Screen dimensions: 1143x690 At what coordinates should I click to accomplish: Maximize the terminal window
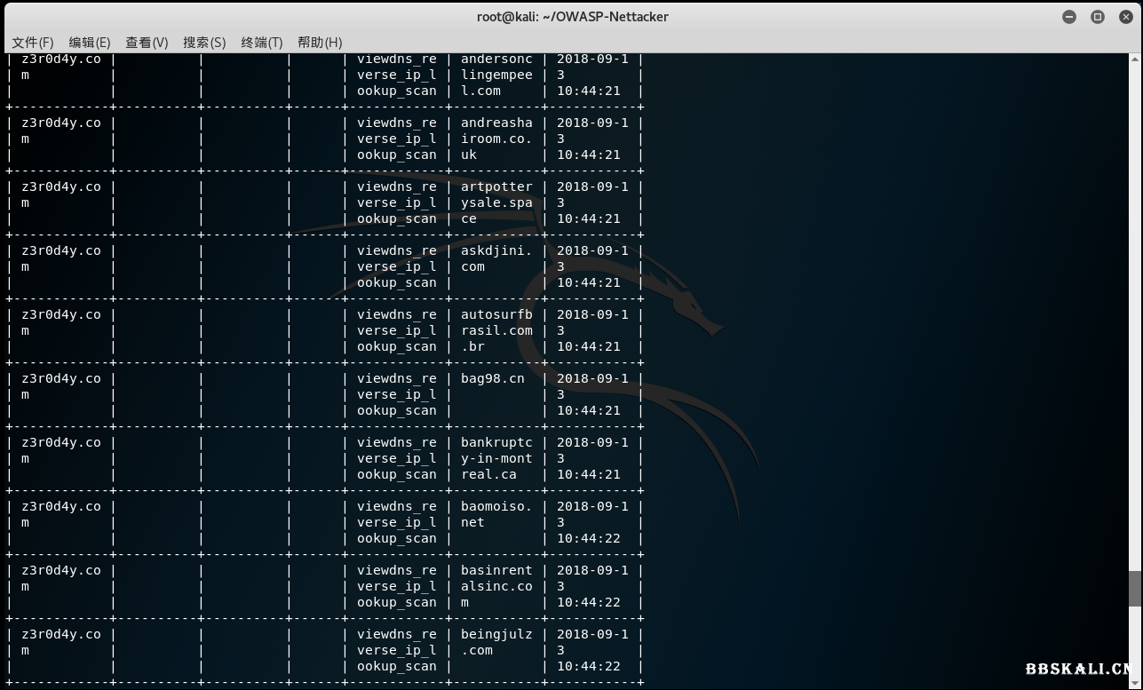pyautogui.click(x=1097, y=16)
